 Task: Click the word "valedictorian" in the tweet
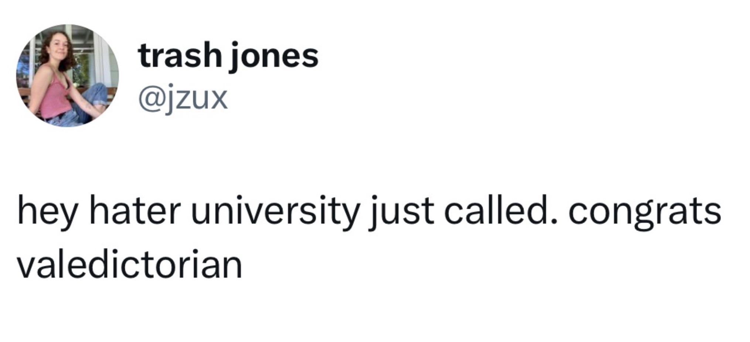click(x=130, y=264)
